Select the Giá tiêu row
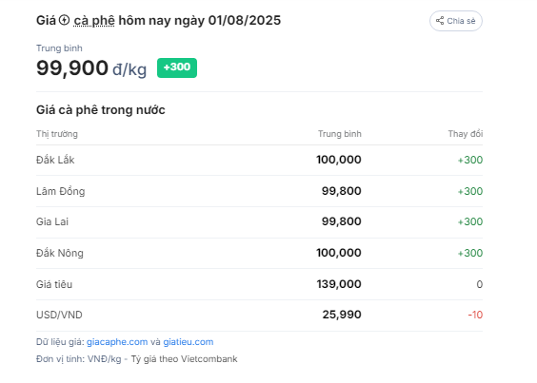The image size is (537, 383). 259,284
